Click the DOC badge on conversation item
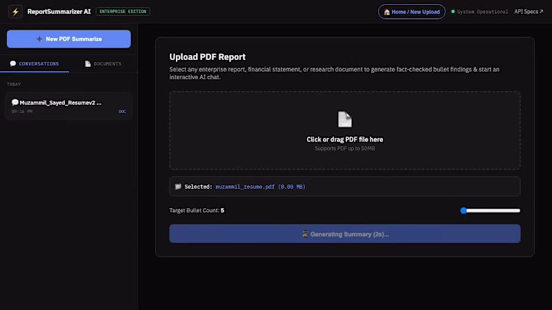Image resolution: width=552 pixels, height=310 pixels. 122,112
